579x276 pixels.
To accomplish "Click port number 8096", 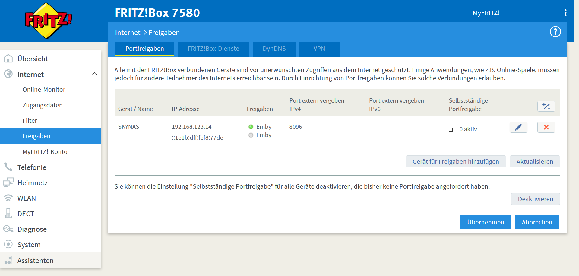I will pyautogui.click(x=296, y=127).
